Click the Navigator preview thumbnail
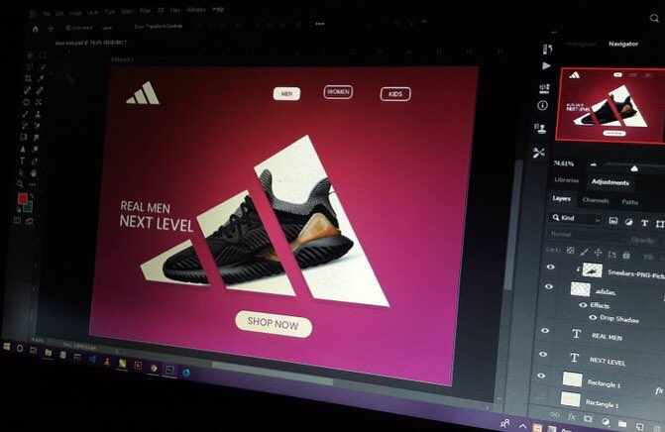The height and width of the screenshot is (432, 665). coord(610,105)
